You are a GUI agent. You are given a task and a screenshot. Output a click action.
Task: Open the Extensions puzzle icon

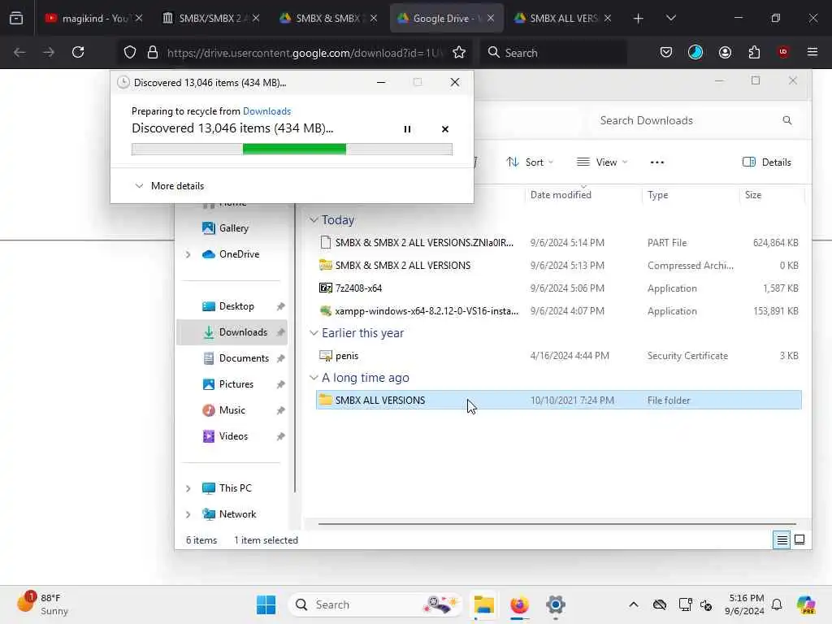pyautogui.click(x=754, y=52)
